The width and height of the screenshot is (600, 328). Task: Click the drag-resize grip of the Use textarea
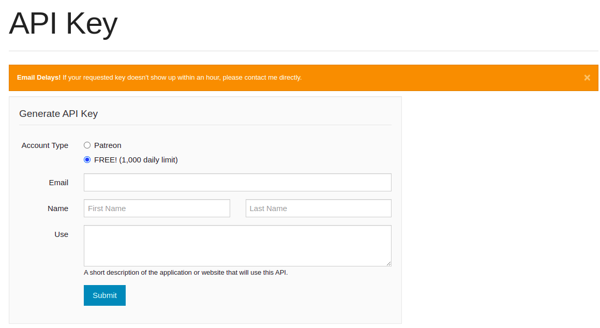click(389, 264)
